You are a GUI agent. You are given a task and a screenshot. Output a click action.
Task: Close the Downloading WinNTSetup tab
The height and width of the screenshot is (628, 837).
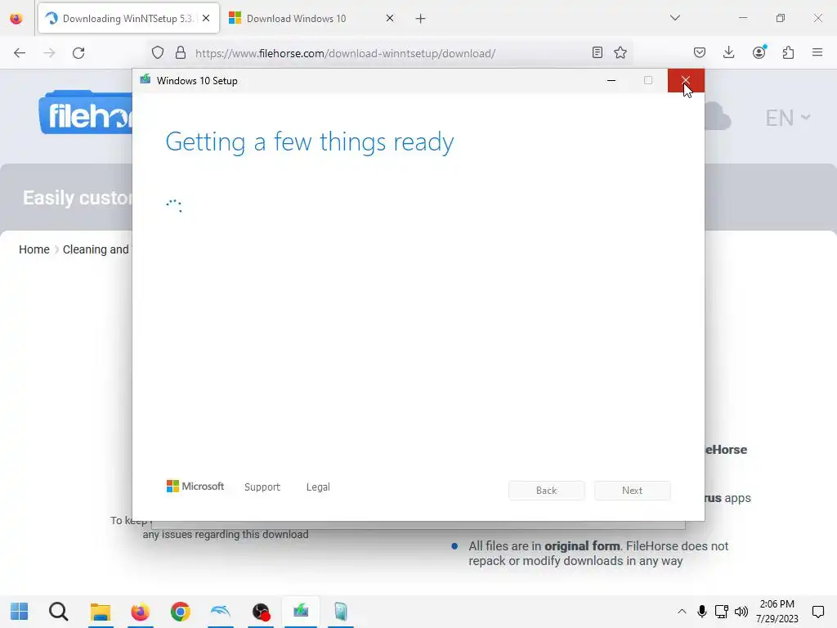point(206,18)
